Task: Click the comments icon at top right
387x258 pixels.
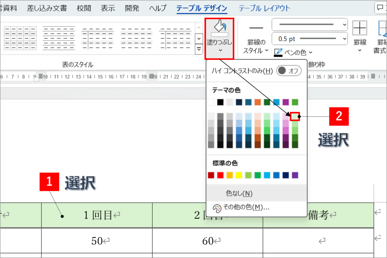Action: [380, 8]
